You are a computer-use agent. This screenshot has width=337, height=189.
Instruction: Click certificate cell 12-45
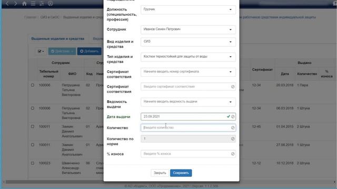pyautogui.click(x=256, y=127)
